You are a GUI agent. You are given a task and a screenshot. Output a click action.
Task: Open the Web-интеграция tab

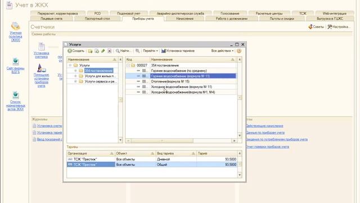point(334,14)
